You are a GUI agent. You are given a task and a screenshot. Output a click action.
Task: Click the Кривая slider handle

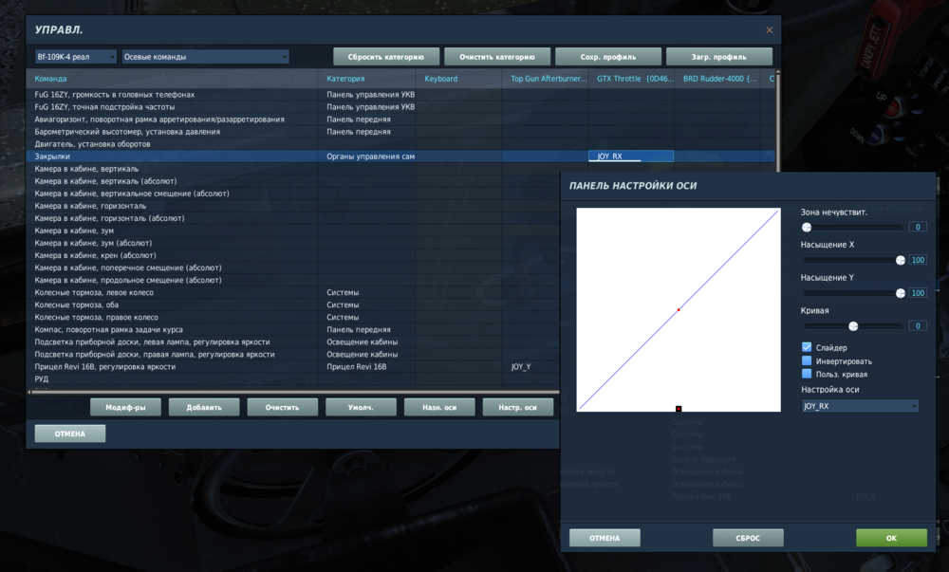pyautogui.click(x=853, y=326)
